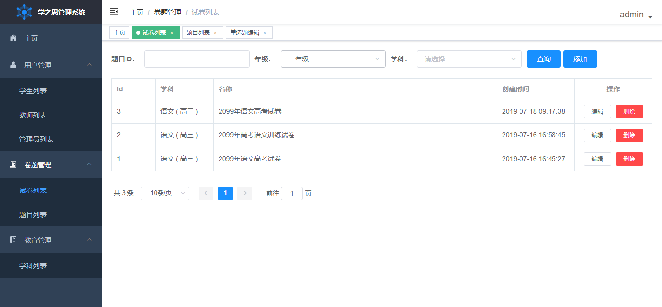Click the home icon beside 主页 in sidebar

click(13, 38)
